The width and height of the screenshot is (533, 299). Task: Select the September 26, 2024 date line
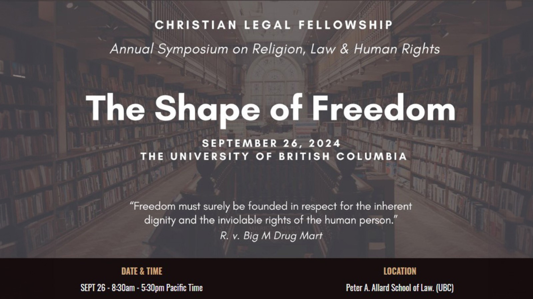[x=271, y=143]
